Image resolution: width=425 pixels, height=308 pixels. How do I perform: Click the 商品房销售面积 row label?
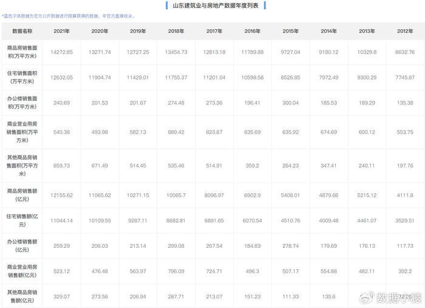tap(23, 53)
